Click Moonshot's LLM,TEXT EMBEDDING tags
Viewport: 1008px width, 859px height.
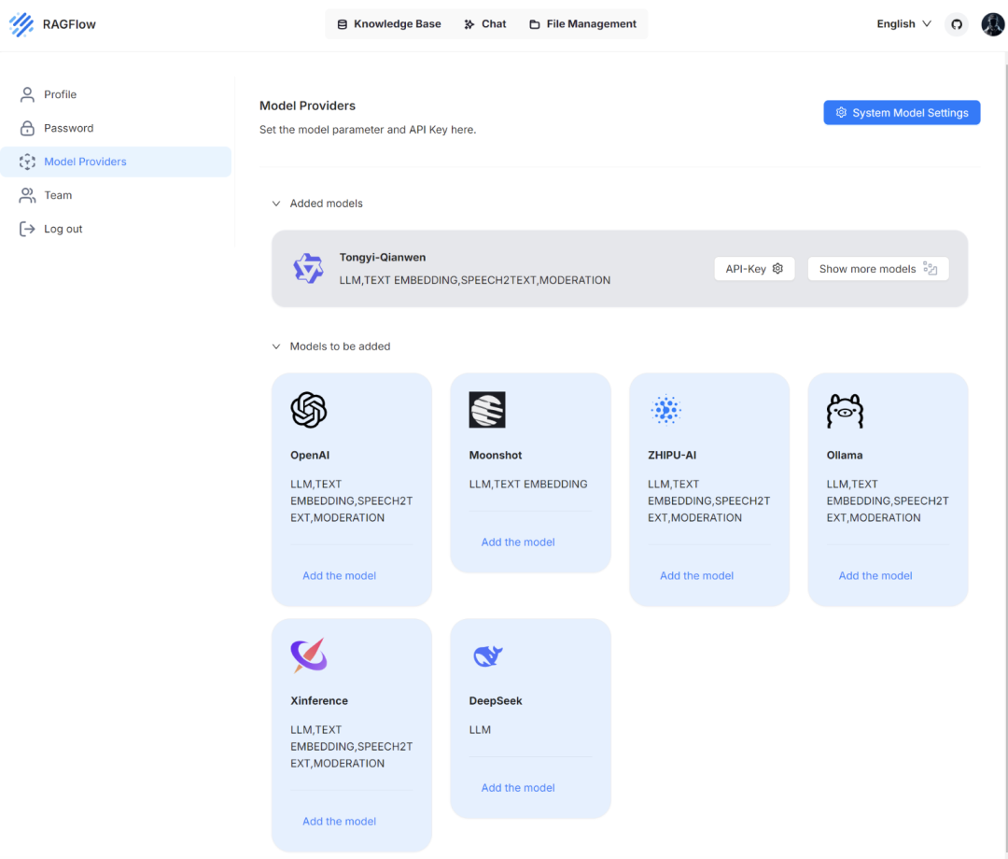coord(528,485)
